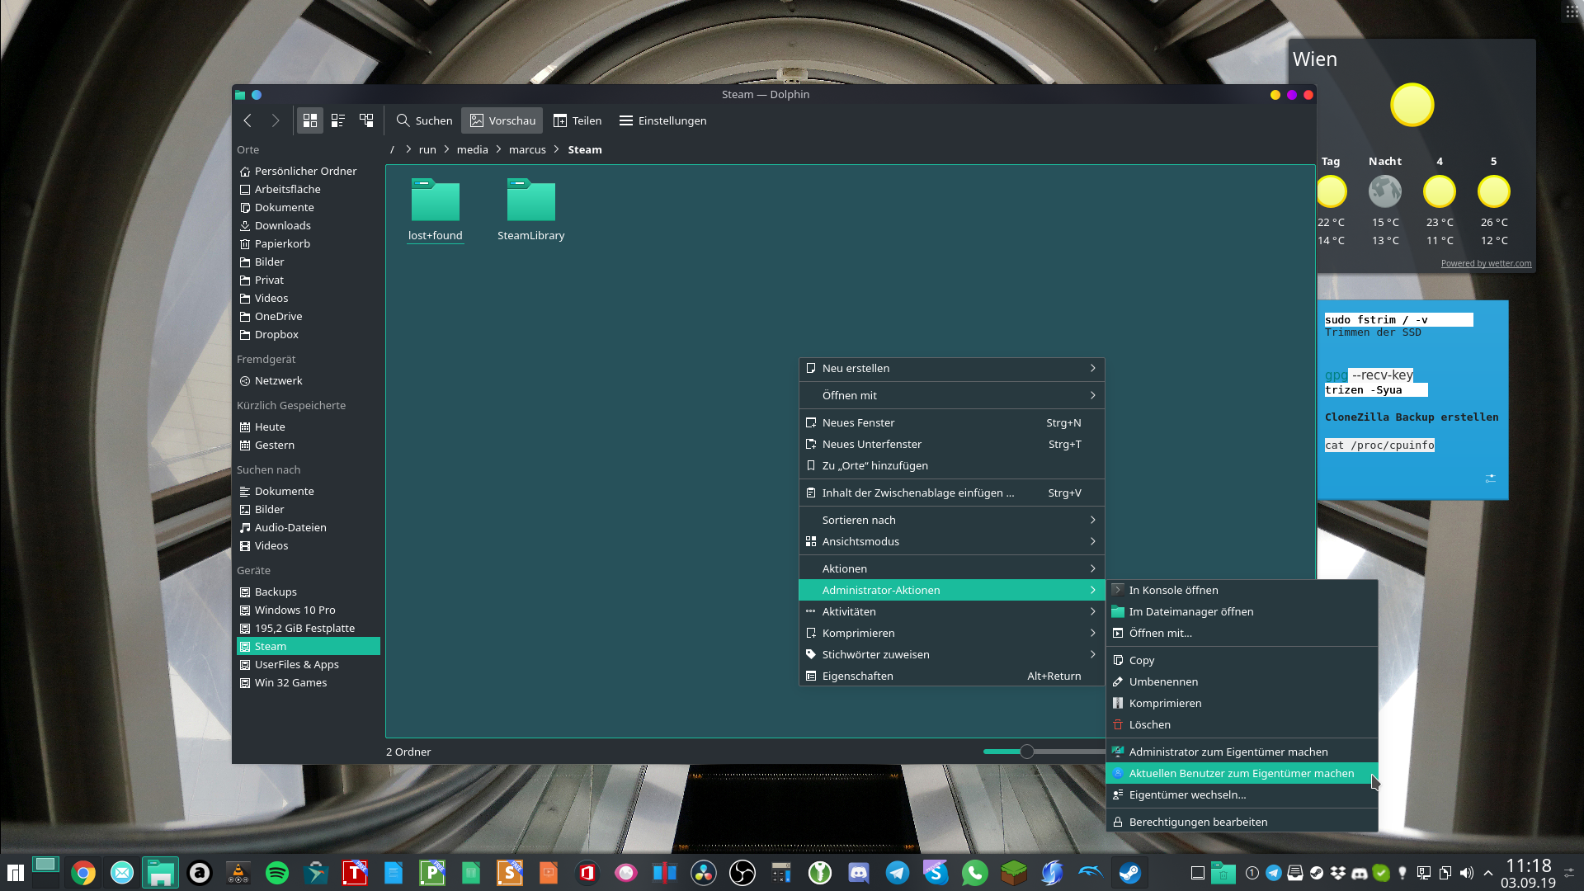Click the Suchen search button

(424, 120)
